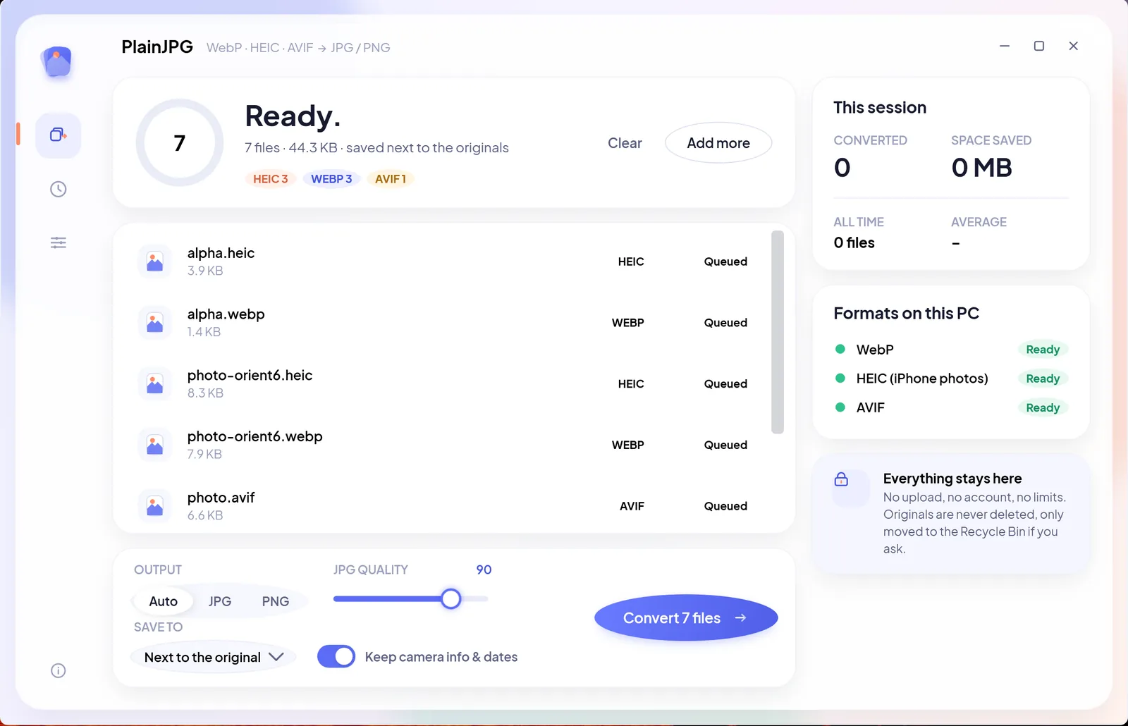This screenshot has width=1128, height=726.
Task: Select the photo-orient6.webp file name
Action: (255, 436)
